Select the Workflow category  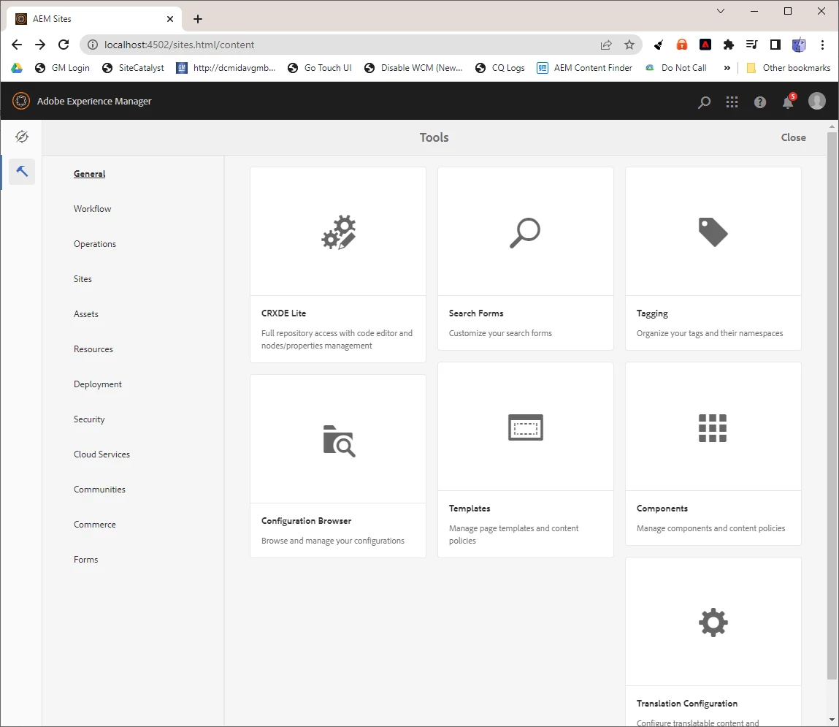click(x=93, y=209)
